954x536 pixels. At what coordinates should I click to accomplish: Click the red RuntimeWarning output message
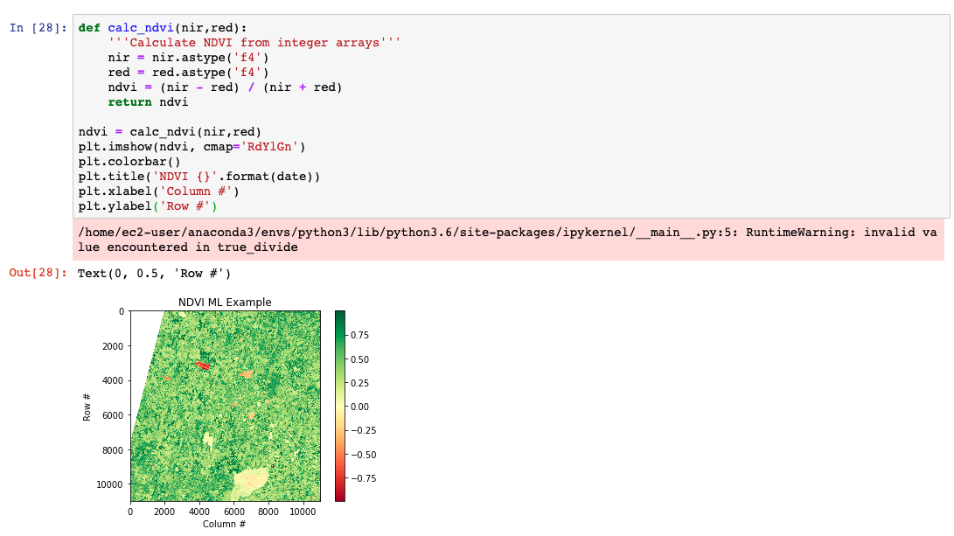(x=507, y=240)
